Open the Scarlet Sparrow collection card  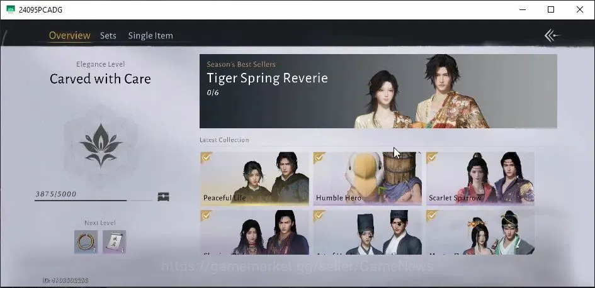click(x=480, y=179)
